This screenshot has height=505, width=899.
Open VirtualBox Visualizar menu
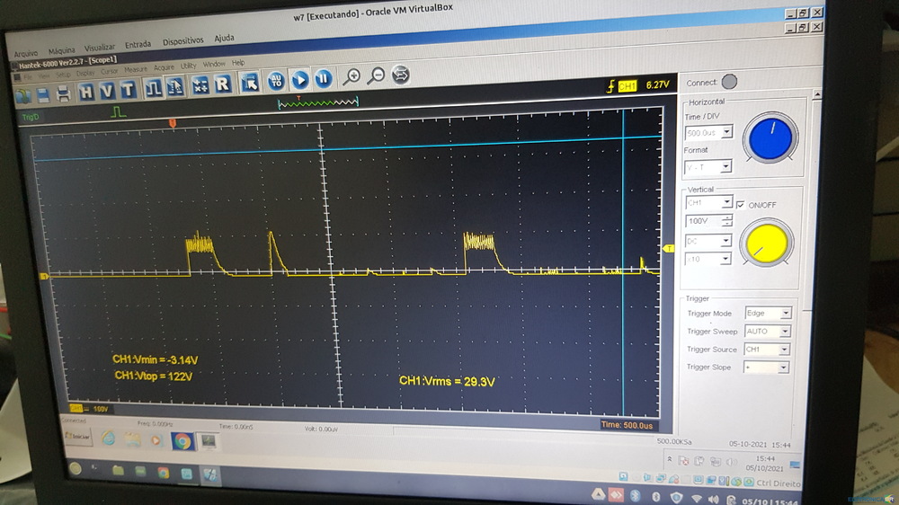100,48
